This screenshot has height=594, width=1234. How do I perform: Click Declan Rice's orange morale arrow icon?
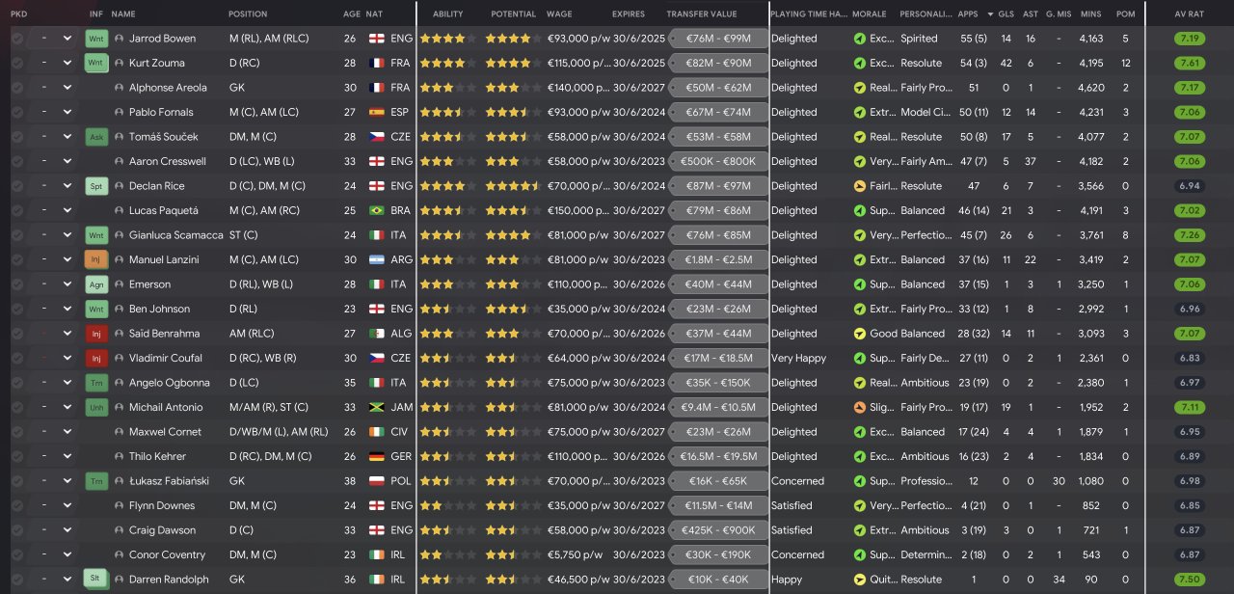(860, 186)
